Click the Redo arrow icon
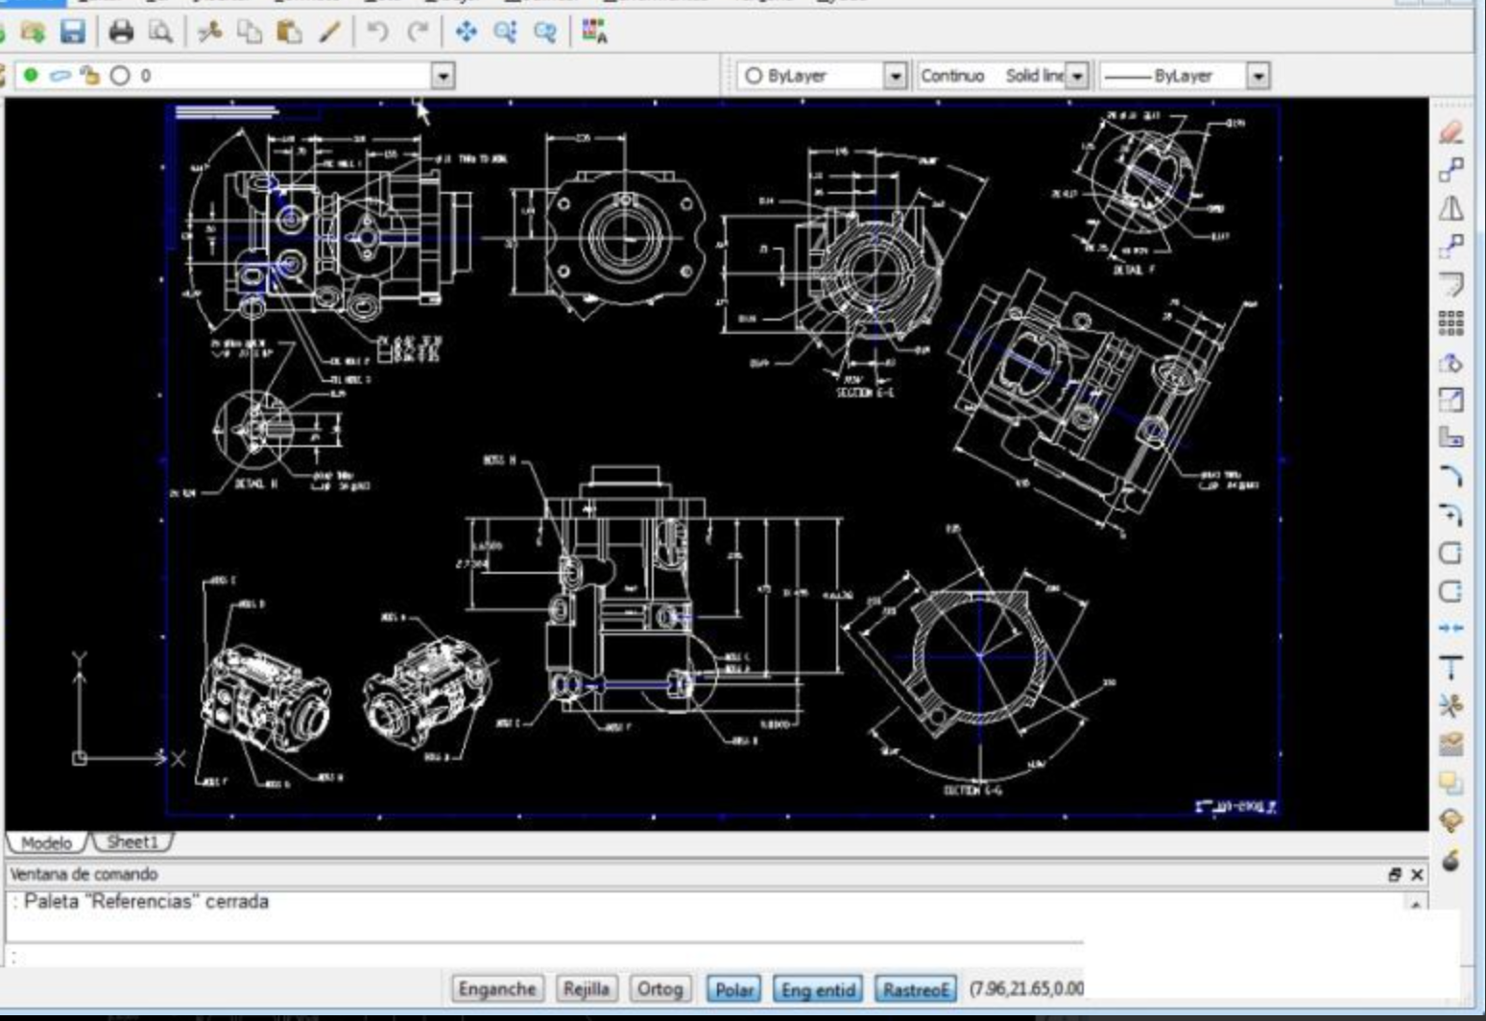The image size is (1486, 1021). [x=418, y=32]
